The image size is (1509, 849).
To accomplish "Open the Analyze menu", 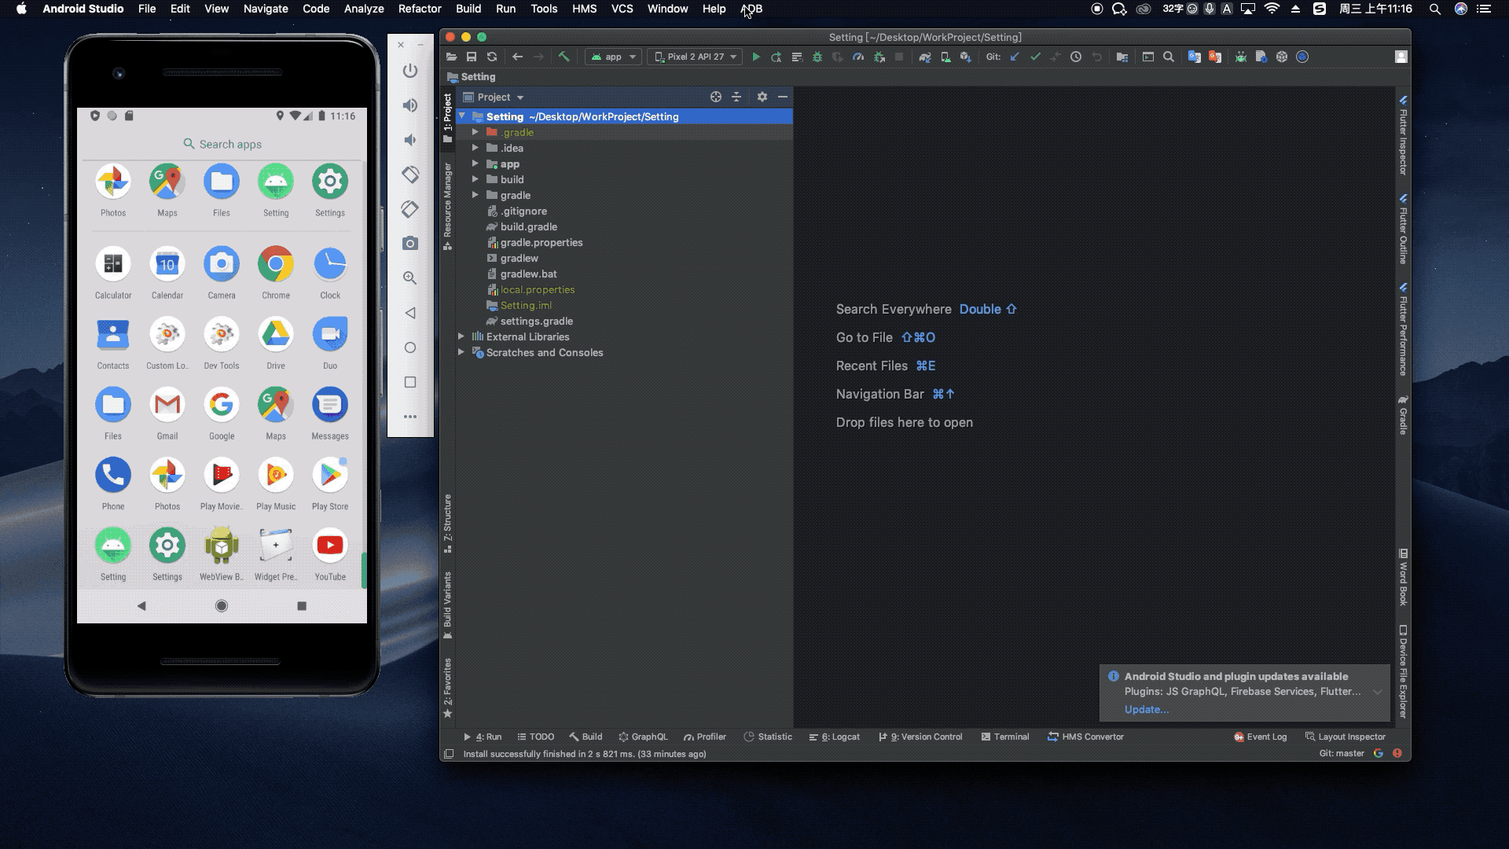I will coord(364,9).
